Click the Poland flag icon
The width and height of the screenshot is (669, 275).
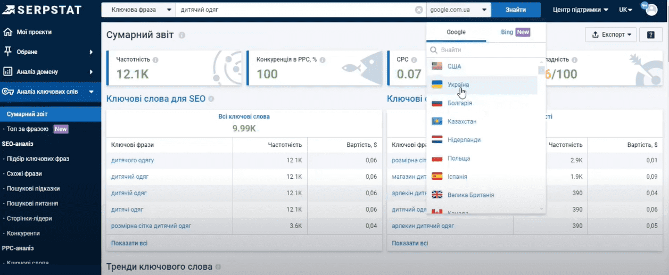click(x=437, y=159)
